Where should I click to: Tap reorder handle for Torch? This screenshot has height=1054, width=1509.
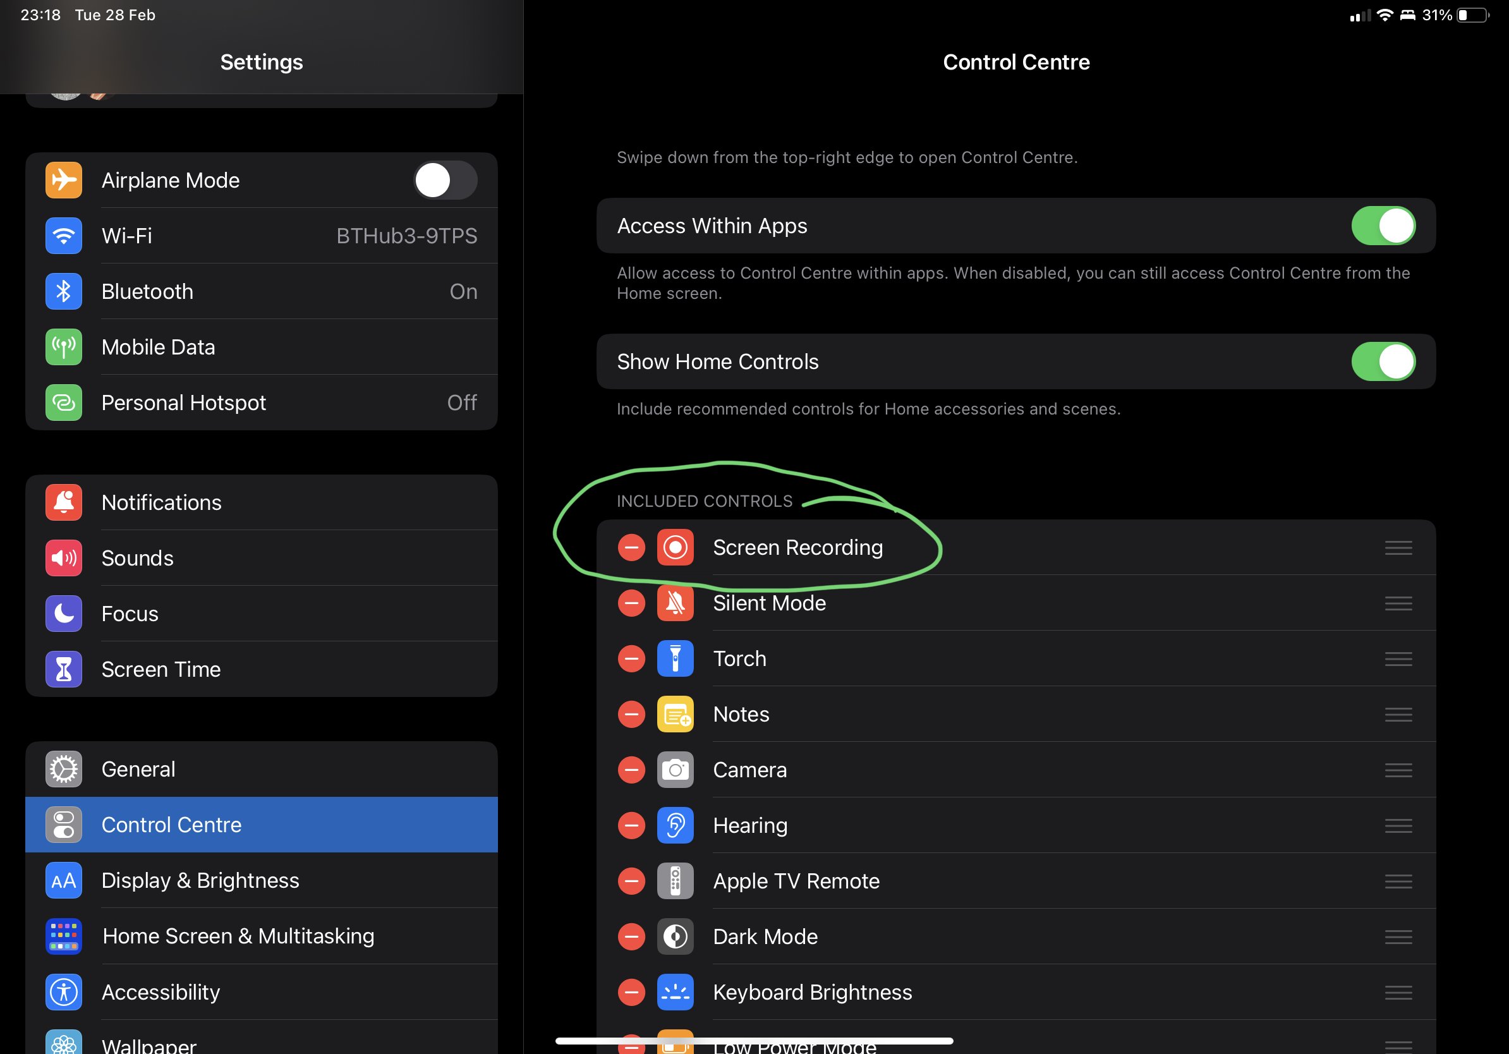coord(1398,658)
